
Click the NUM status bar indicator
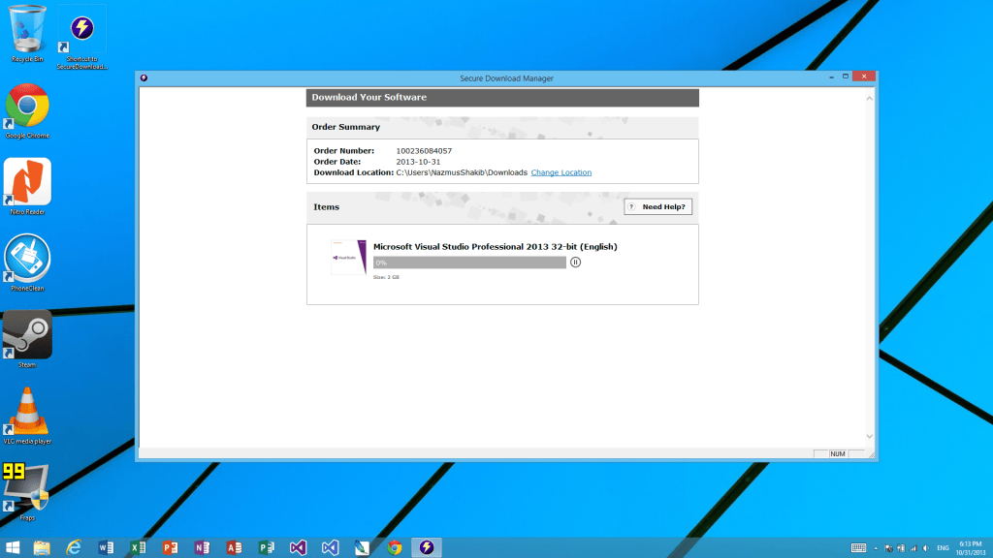[837, 453]
